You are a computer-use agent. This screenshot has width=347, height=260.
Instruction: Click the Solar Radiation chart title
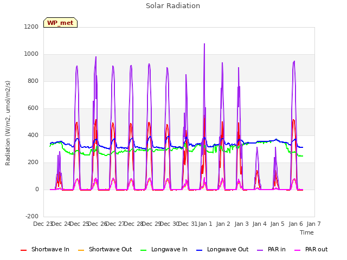click(x=173, y=6)
